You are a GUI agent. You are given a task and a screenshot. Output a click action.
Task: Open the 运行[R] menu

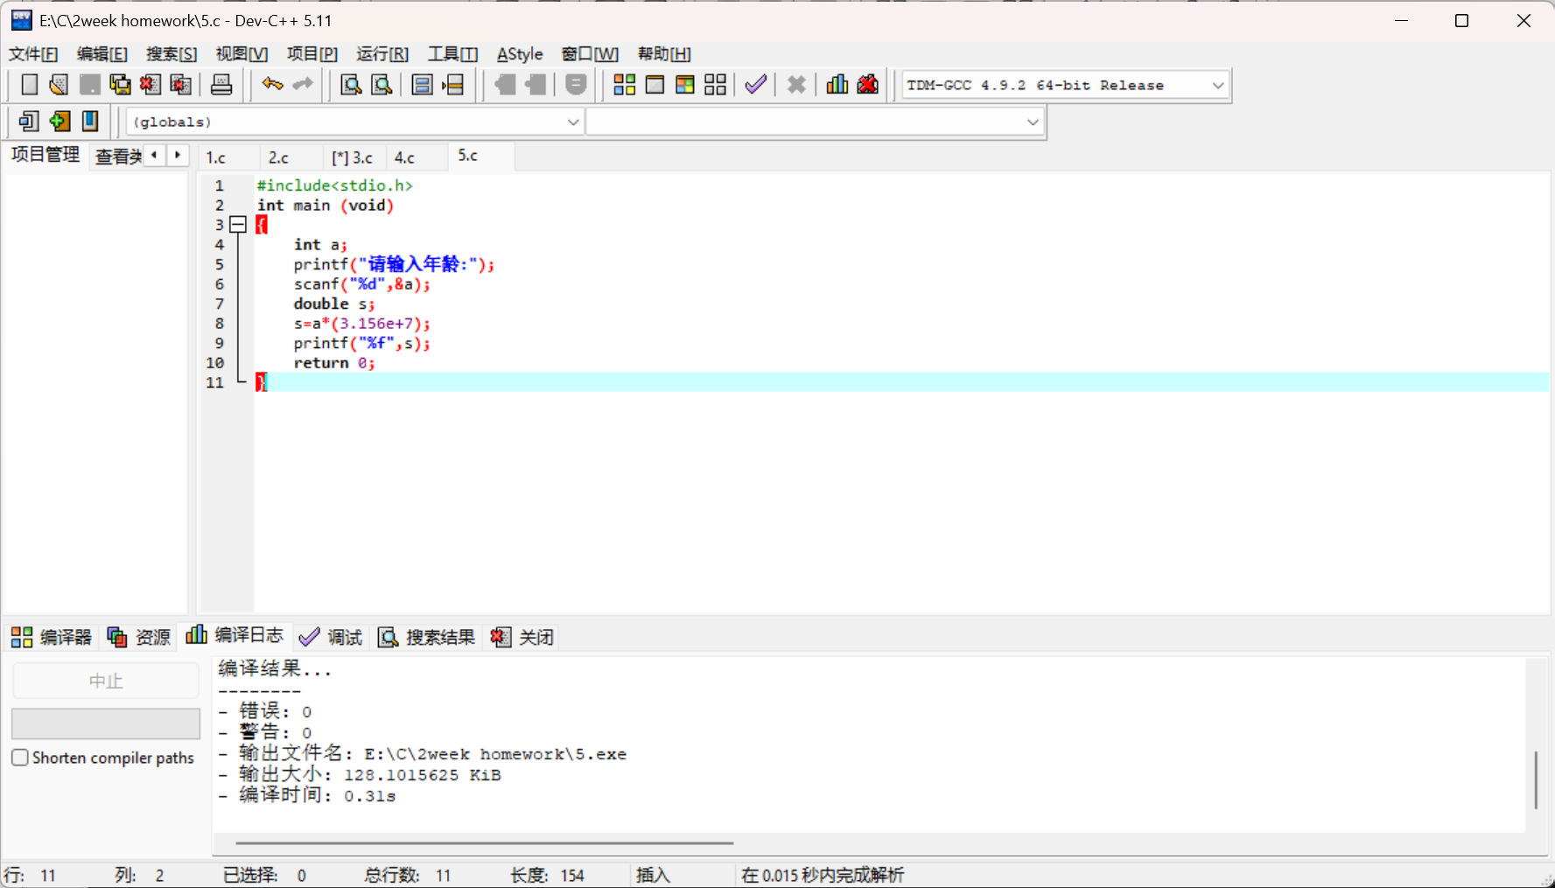pos(382,54)
